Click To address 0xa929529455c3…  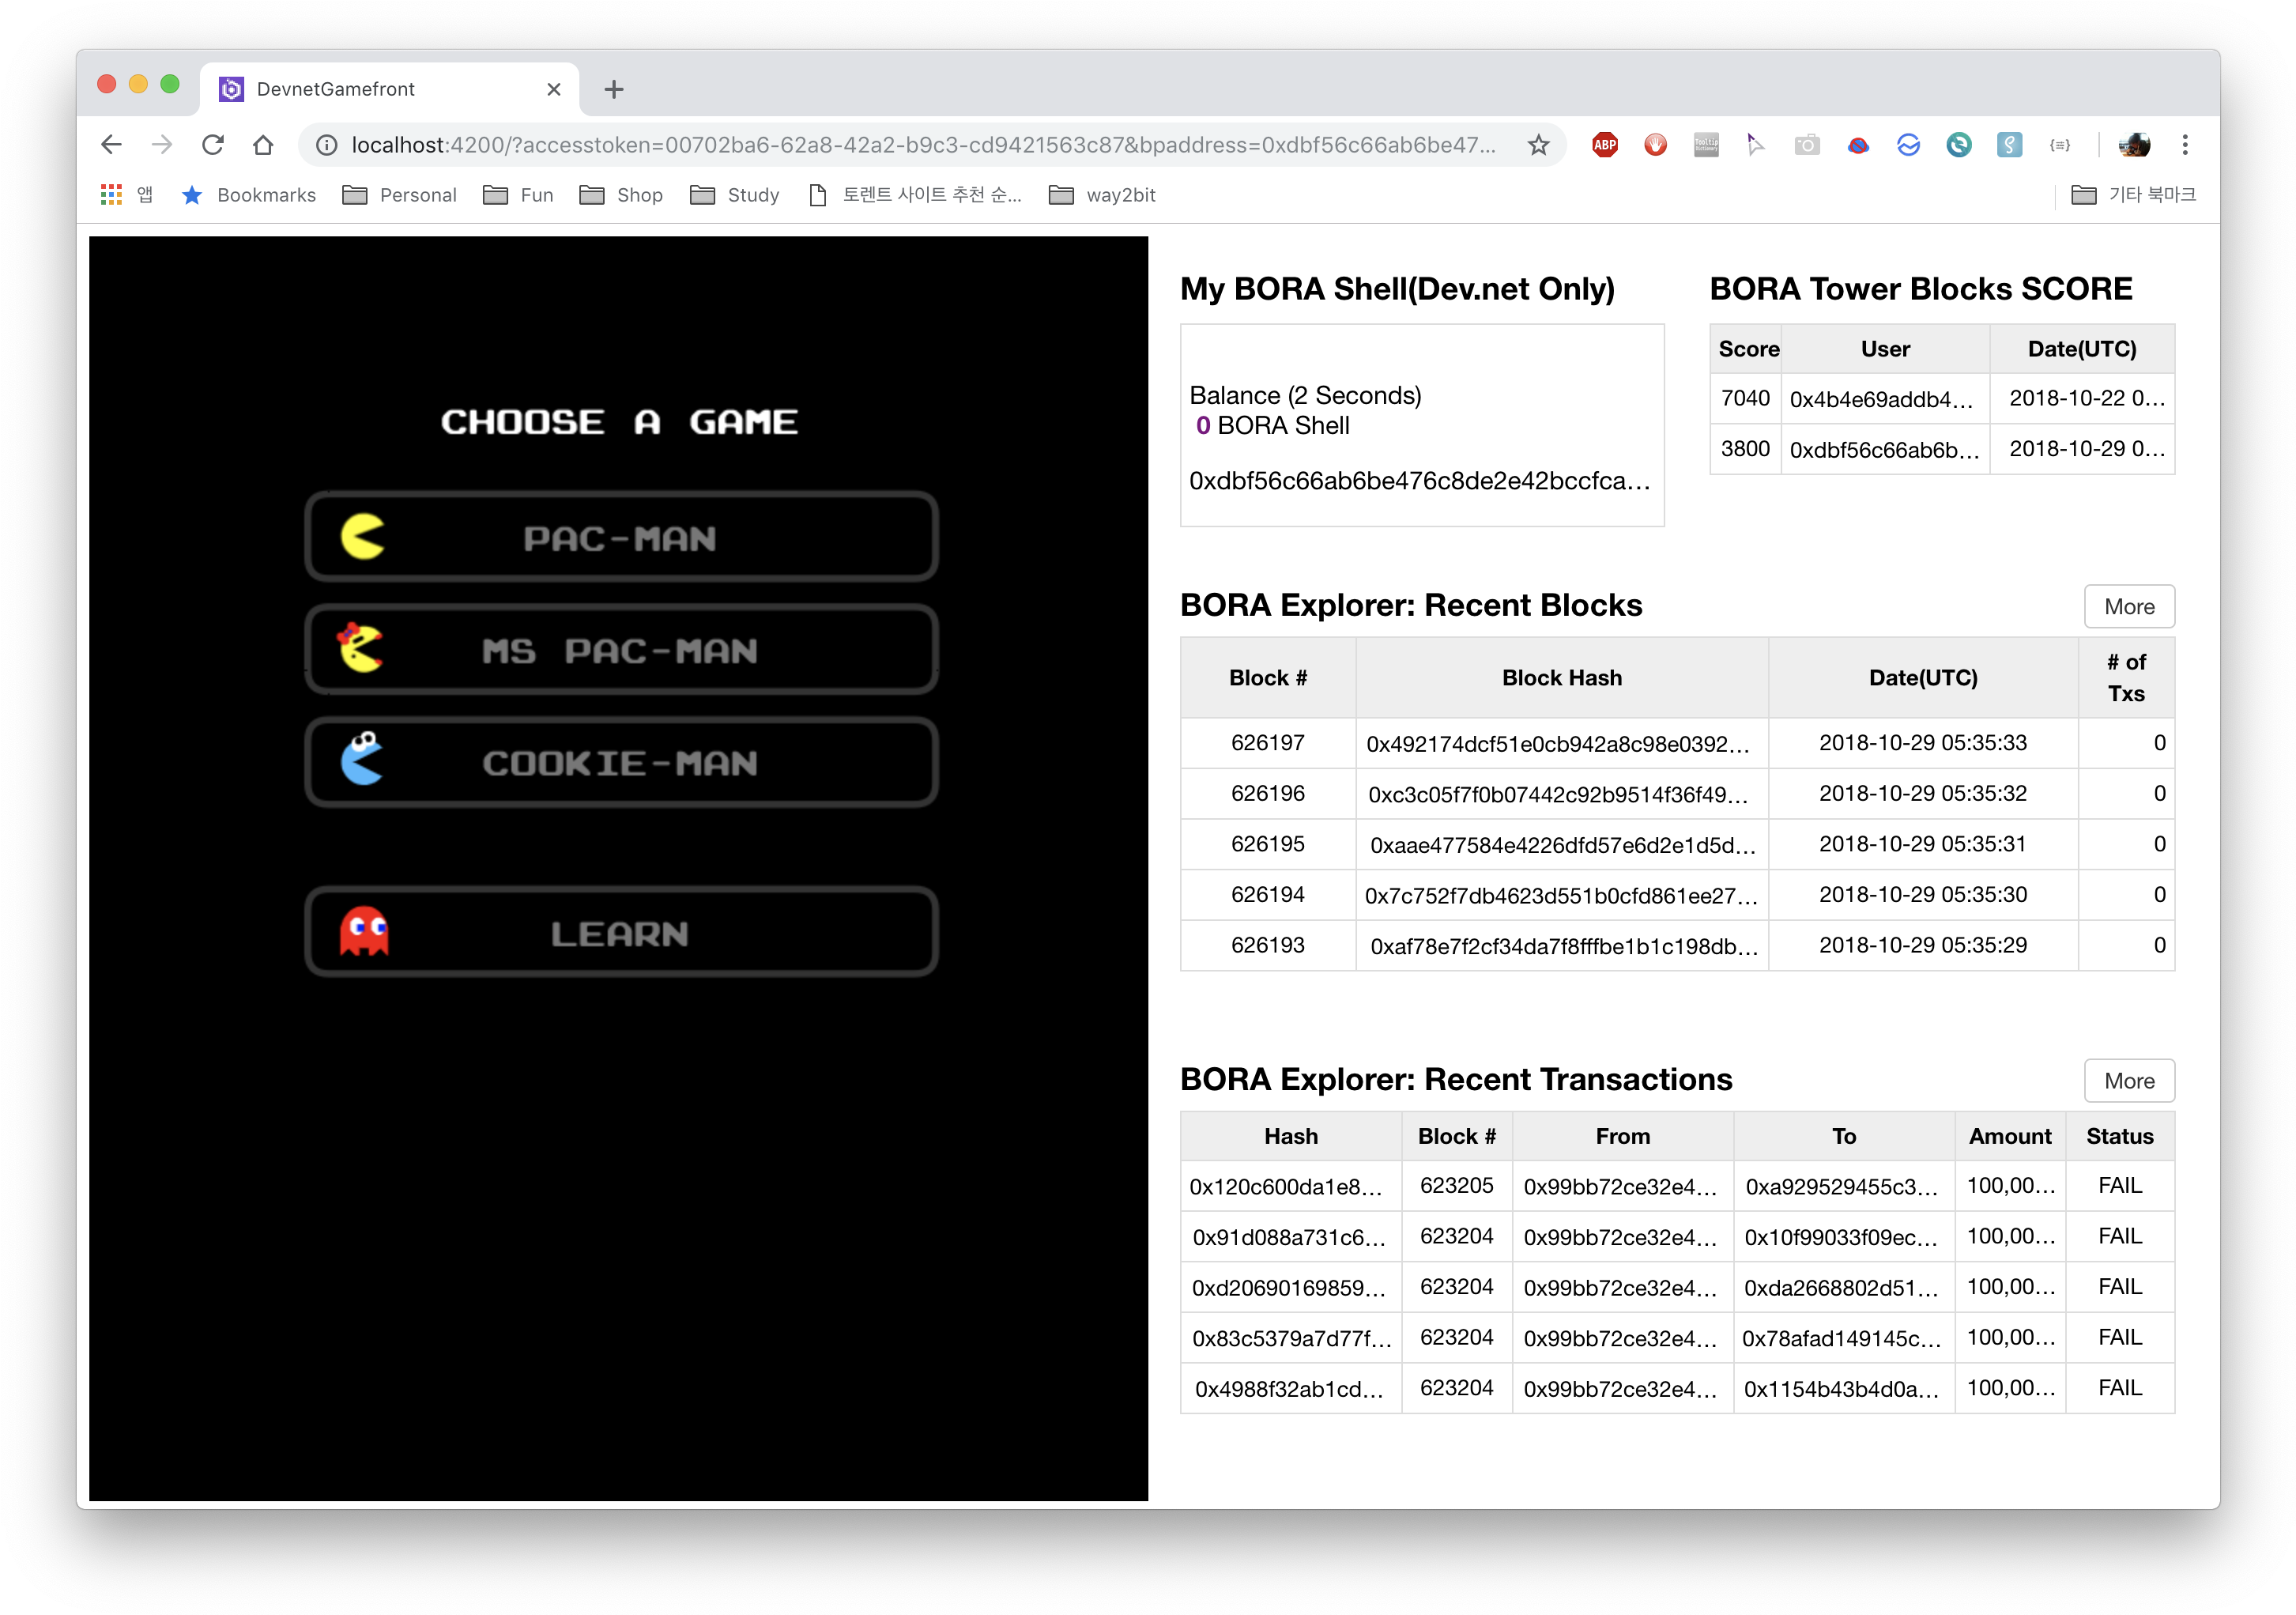click(x=1842, y=1187)
